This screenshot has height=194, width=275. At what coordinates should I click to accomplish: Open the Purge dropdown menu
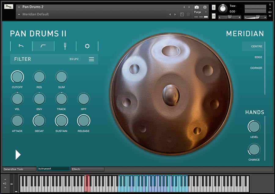click(200, 12)
